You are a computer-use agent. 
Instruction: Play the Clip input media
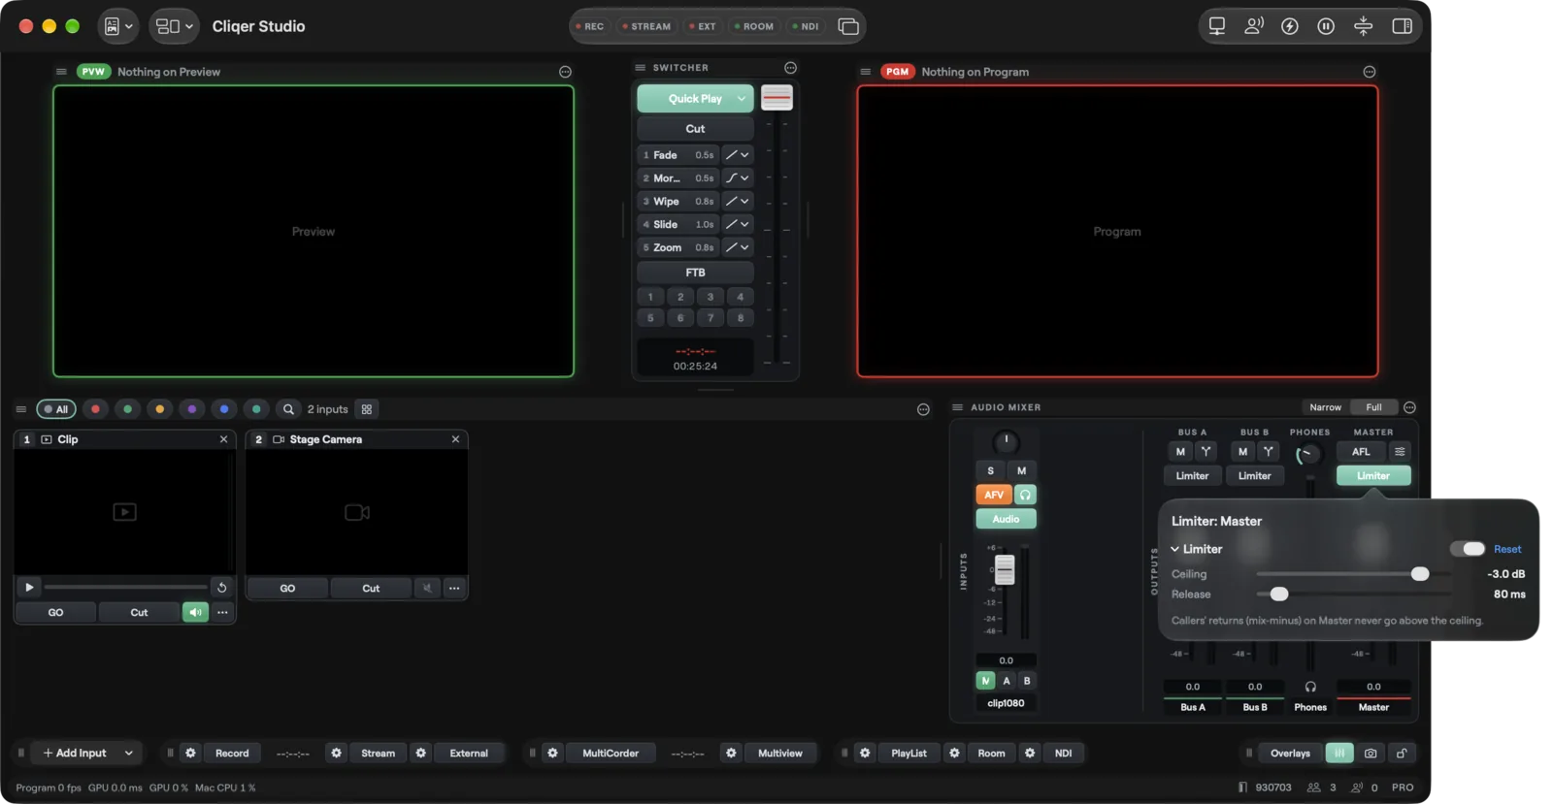(x=29, y=588)
